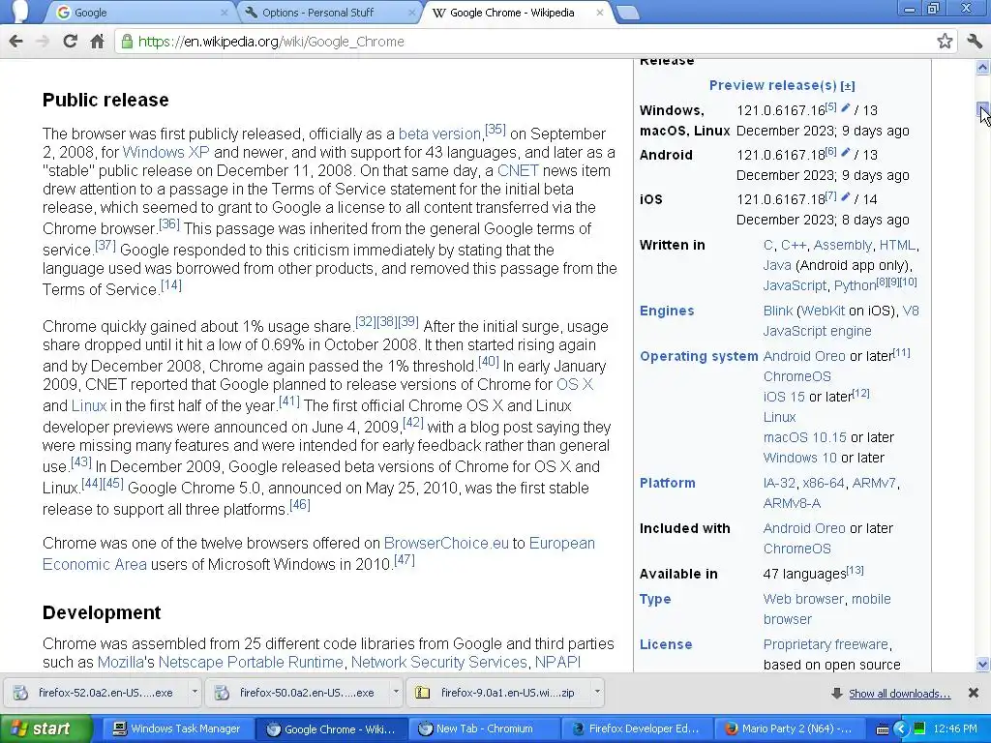This screenshot has width=991, height=743.
Task: Click Show all downloads link
Action: click(x=899, y=694)
